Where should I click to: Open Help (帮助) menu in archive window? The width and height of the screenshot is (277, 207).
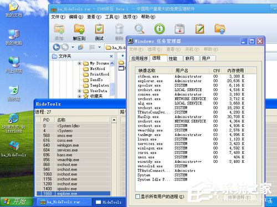tap(148, 17)
